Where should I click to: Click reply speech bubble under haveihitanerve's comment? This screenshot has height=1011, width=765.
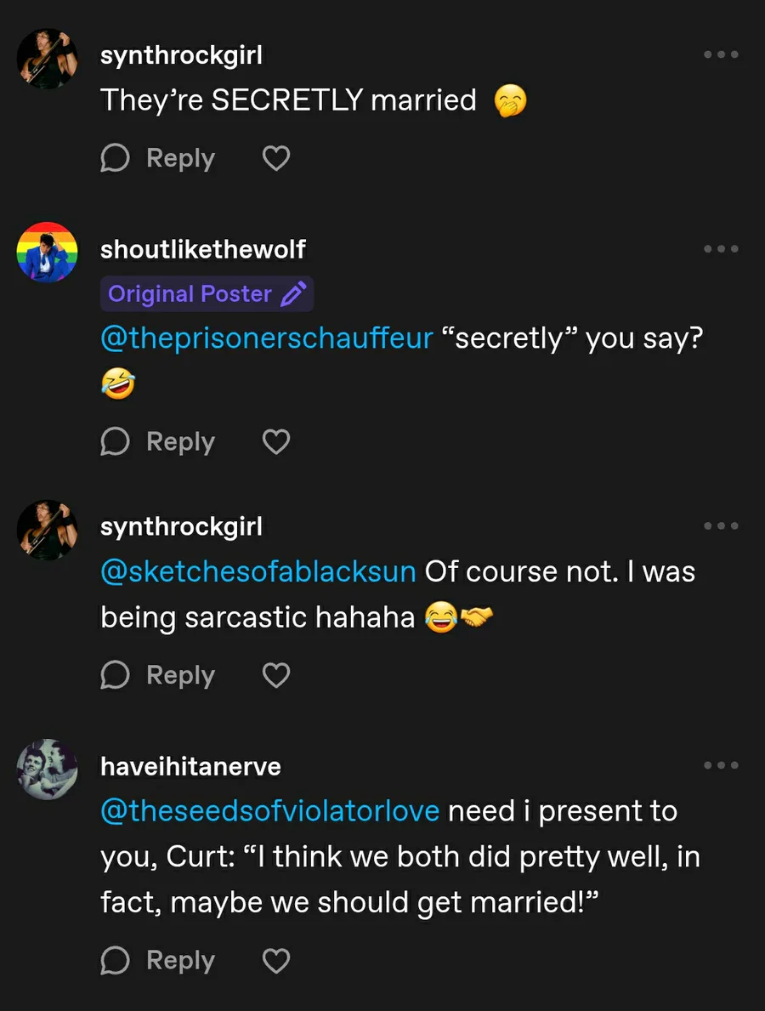coord(116,961)
